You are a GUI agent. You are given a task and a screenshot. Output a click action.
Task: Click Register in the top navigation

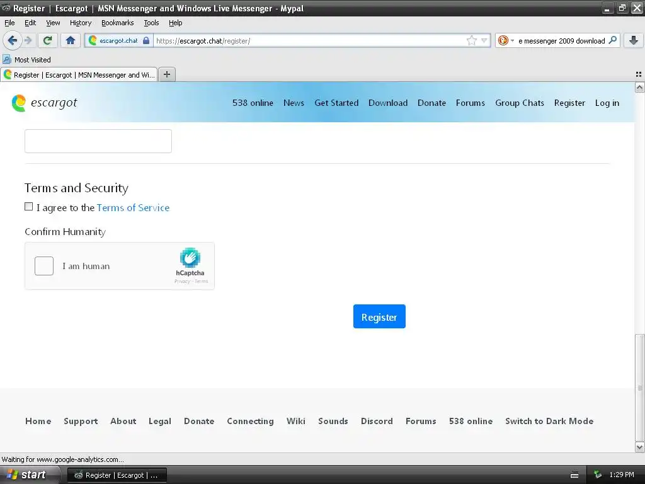(x=569, y=103)
